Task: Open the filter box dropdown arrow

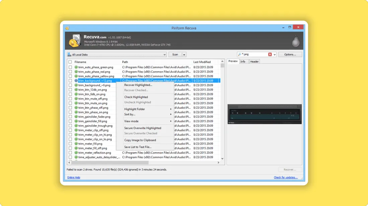Action: pos(275,54)
